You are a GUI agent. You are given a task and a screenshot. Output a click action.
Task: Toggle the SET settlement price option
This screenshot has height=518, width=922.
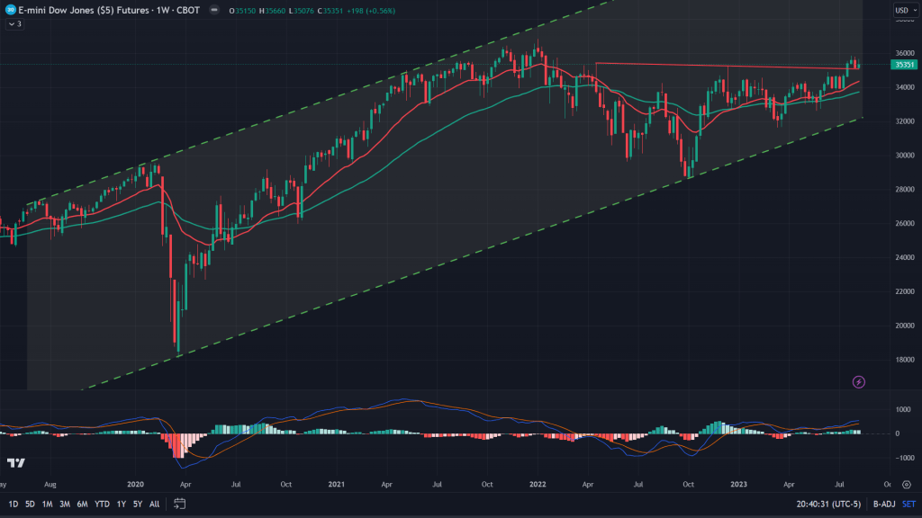(908, 505)
